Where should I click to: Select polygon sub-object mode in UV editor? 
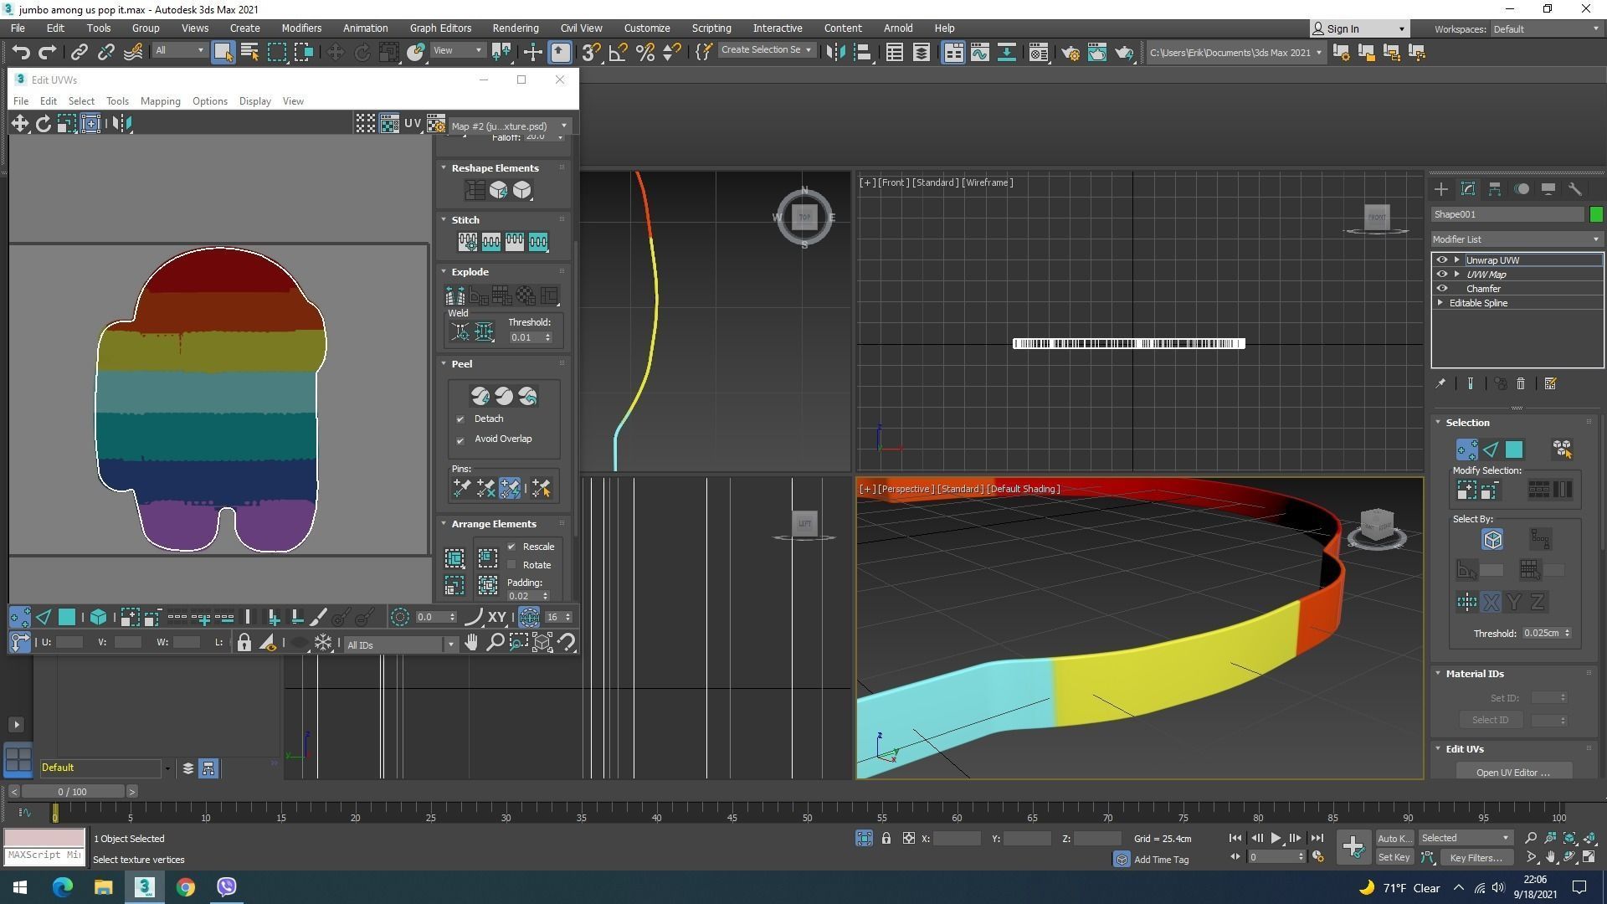point(67,618)
